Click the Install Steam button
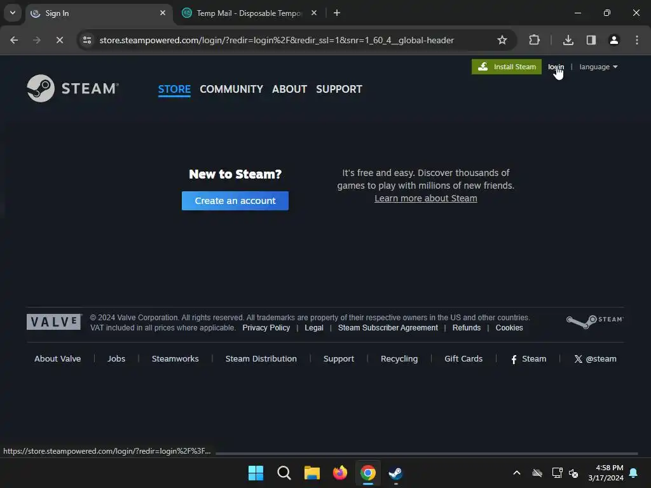Viewport: 651px width, 488px height. click(x=507, y=67)
